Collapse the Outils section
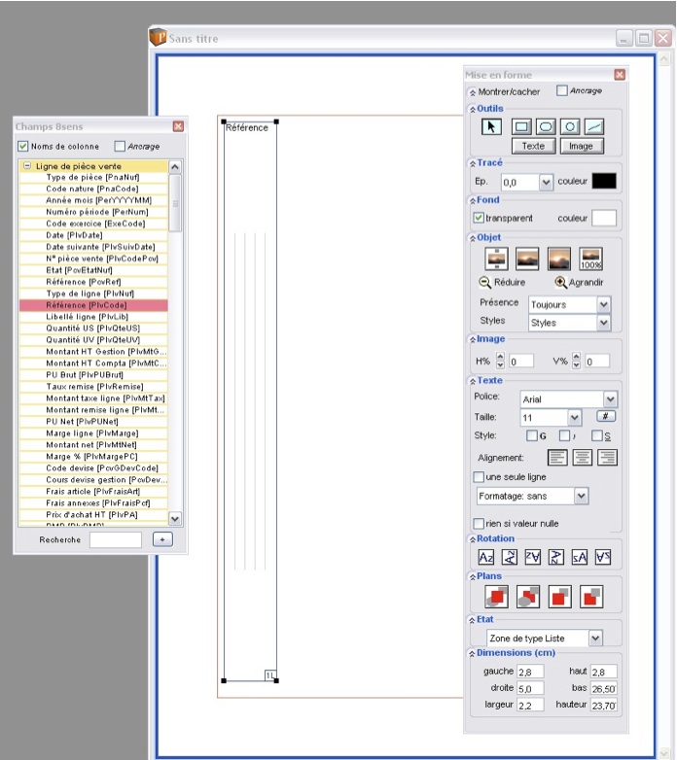Viewport: 677px width, 760px height. (473, 109)
